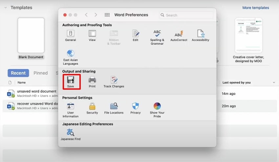Switch to the Pinned tab
The height and width of the screenshot is (162, 279).
pos(41,73)
